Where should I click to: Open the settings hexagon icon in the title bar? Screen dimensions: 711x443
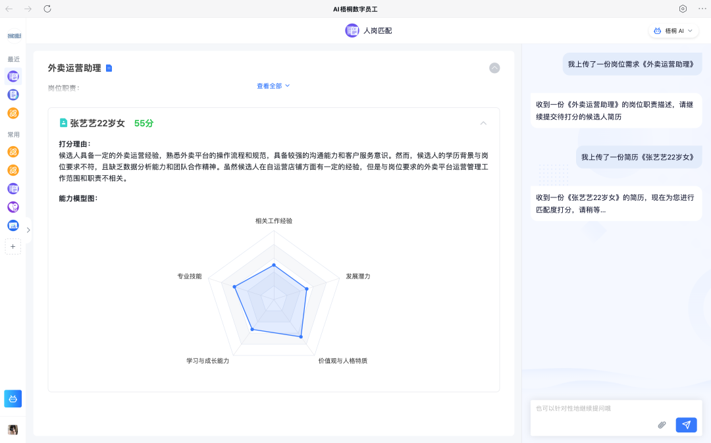[683, 9]
